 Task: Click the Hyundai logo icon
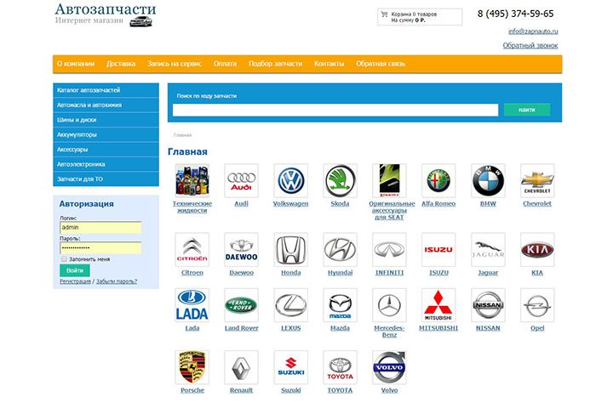(340, 250)
